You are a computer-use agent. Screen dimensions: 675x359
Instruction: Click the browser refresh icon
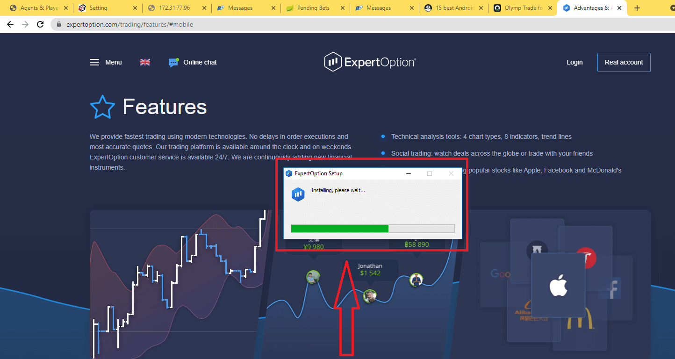coord(40,24)
